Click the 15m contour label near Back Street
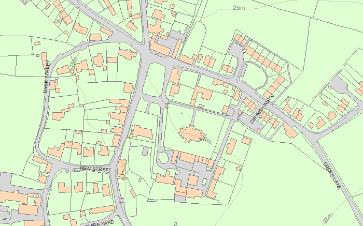 (x=73, y=63)
